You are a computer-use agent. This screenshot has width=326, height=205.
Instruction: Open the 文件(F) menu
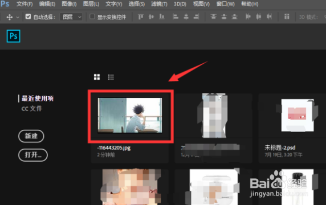(x=25, y=4)
